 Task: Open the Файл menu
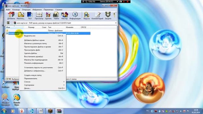pyautogui.click(x=8, y=10)
